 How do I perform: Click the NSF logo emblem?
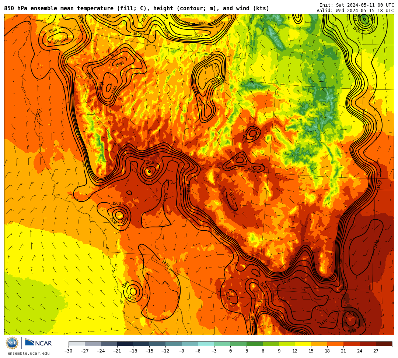pos(12,343)
